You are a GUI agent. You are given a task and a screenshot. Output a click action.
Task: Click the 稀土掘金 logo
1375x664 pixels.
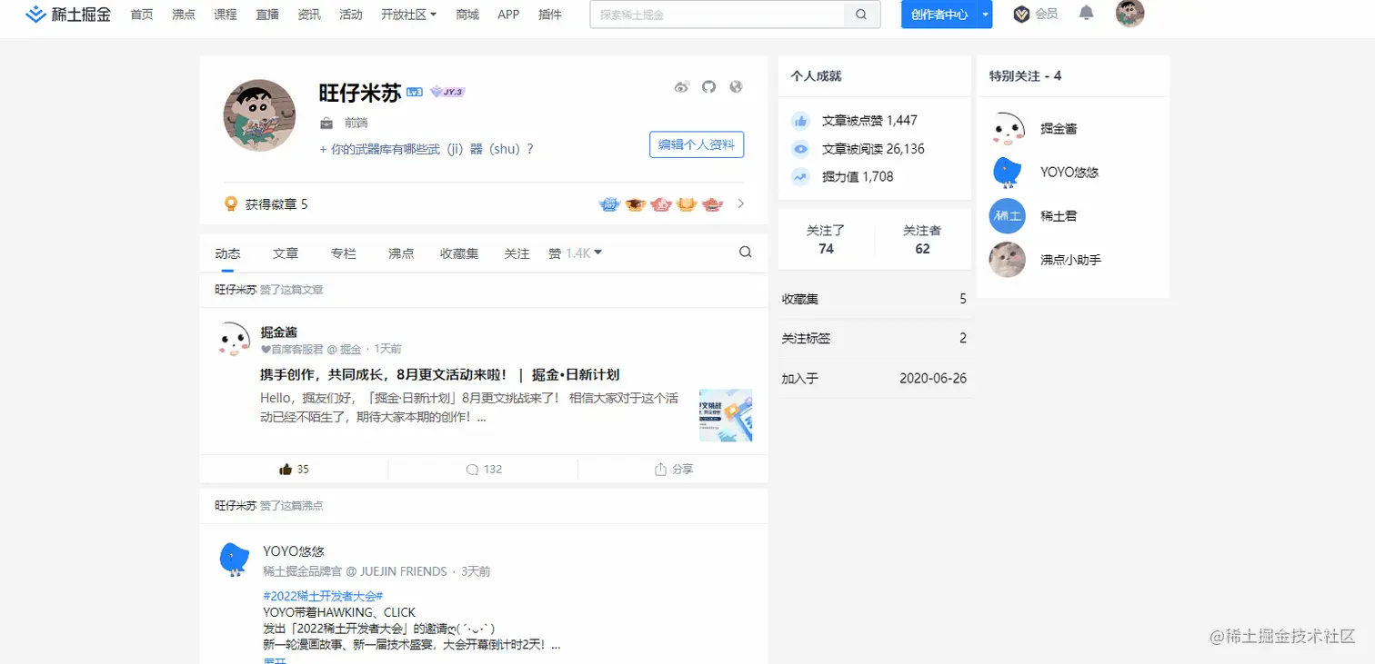click(68, 15)
